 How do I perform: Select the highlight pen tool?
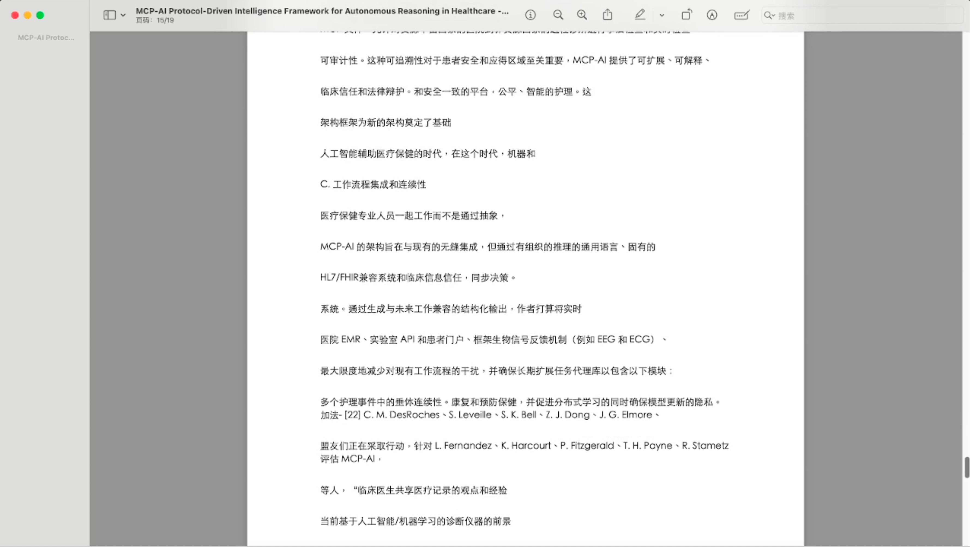click(x=640, y=15)
